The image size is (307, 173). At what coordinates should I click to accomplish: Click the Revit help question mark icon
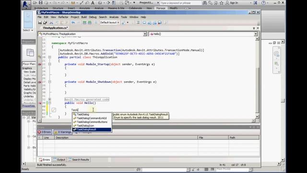coord(263,3)
